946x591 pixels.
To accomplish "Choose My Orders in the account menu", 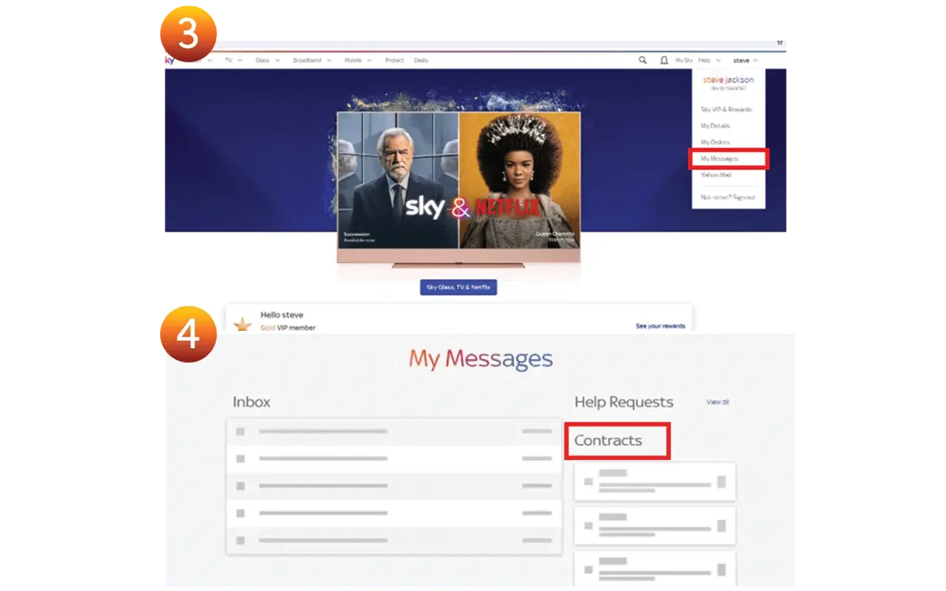I will (x=715, y=143).
